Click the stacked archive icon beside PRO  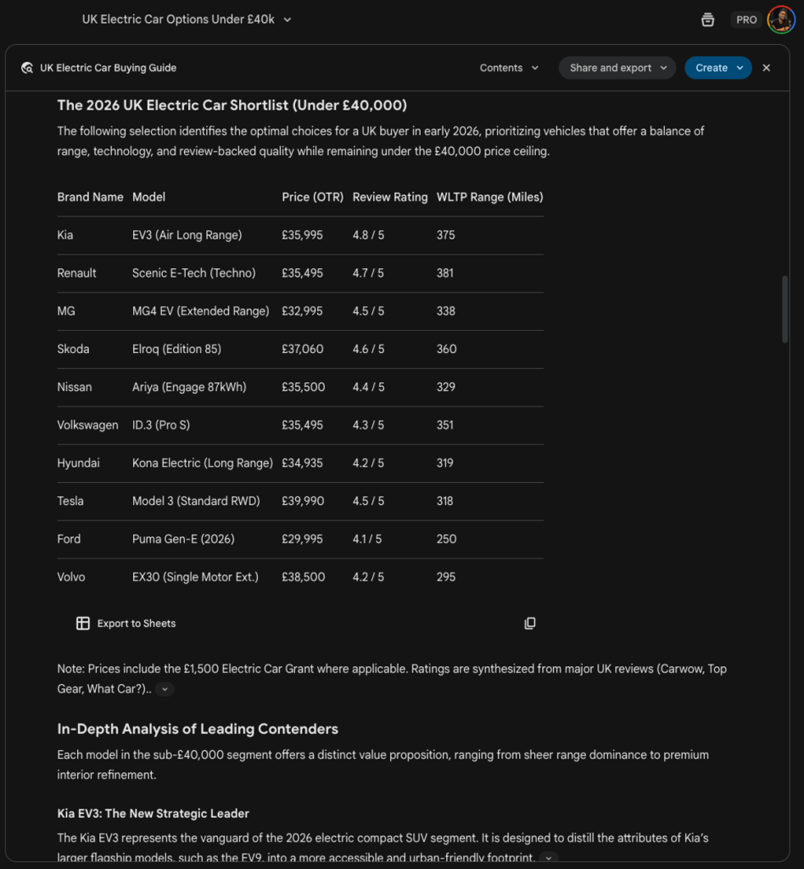[707, 20]
